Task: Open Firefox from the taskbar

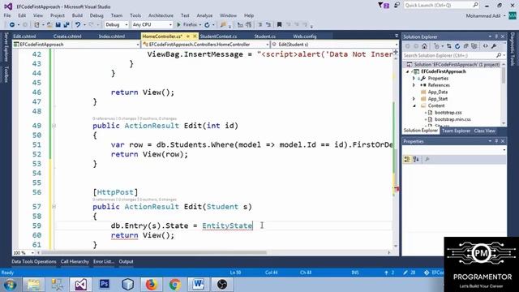Action: pyautogui.click(x=152, y=285)
